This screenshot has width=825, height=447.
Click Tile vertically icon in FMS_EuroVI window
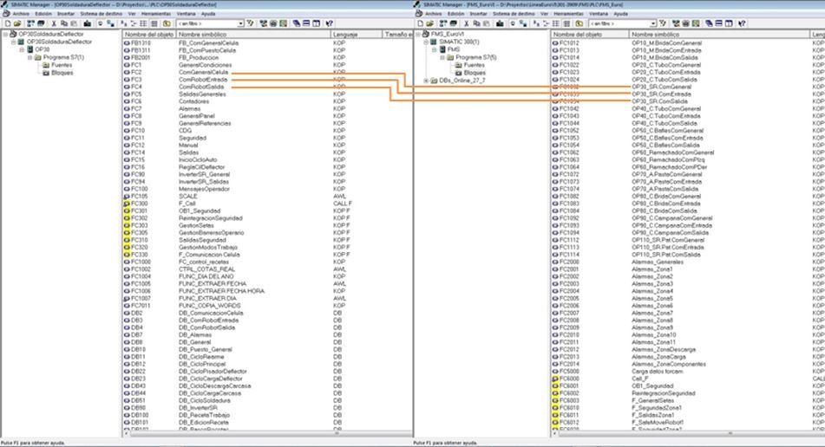730,23
